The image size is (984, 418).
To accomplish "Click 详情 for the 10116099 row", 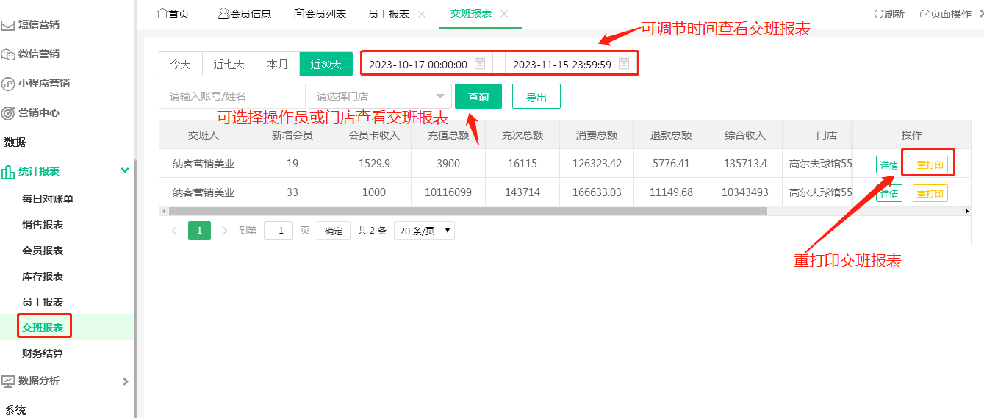I will point(889,194).
